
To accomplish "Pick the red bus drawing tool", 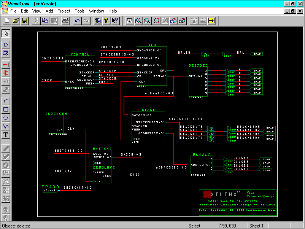I will coord(6,73).
